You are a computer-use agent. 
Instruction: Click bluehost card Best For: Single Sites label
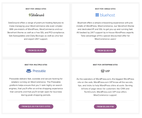(105, 9)
